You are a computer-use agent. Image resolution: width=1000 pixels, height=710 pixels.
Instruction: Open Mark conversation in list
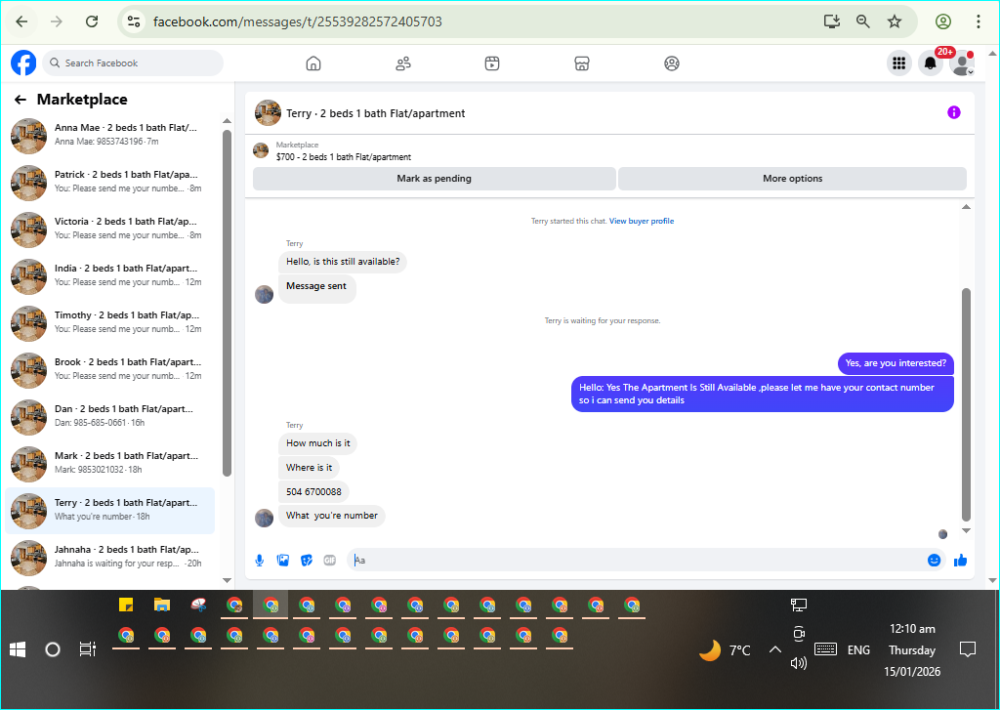coord(109,464)
